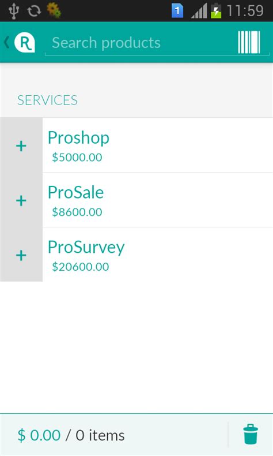Select the ProSale service name

point(75,192)
